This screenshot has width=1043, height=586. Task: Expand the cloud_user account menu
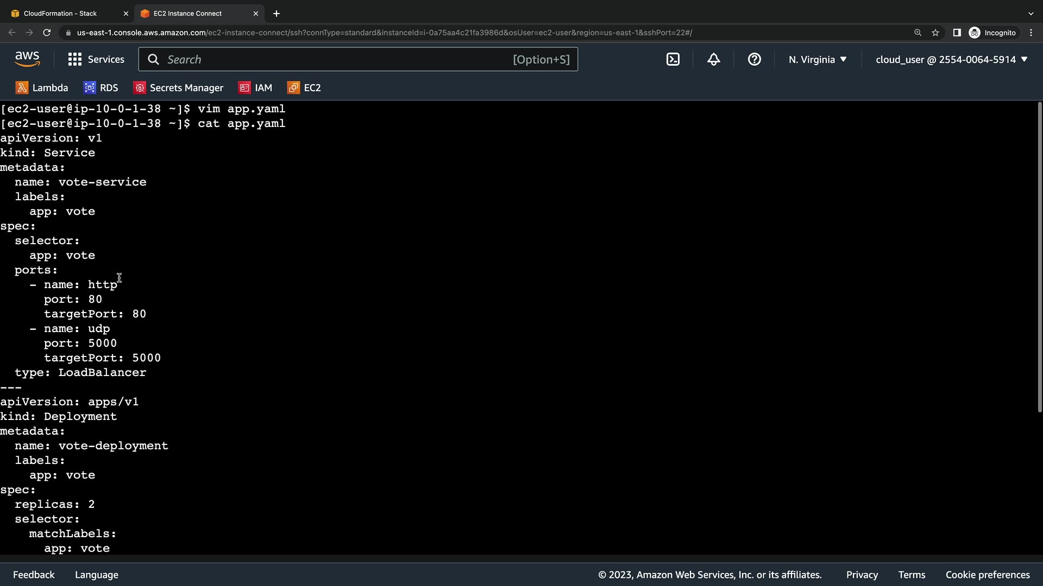(951, 60)
